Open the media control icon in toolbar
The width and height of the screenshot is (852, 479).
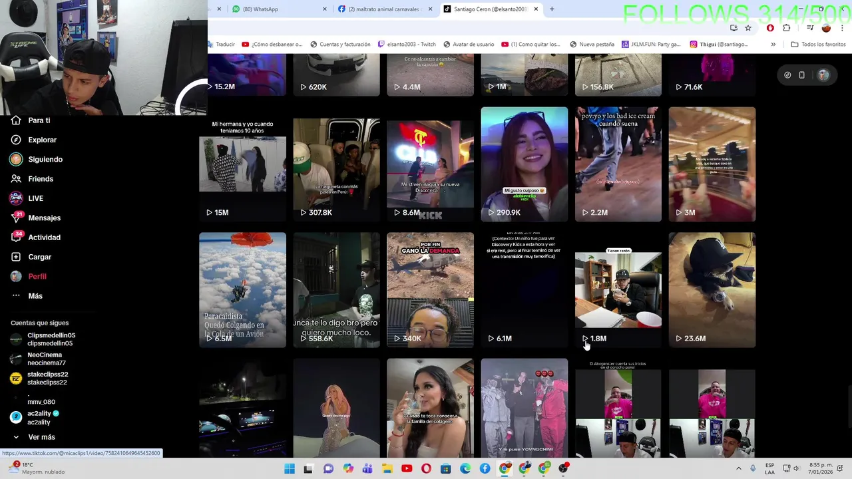coord(810,28)
